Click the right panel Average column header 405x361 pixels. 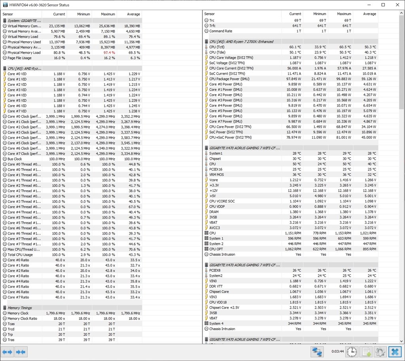[369, 14]
